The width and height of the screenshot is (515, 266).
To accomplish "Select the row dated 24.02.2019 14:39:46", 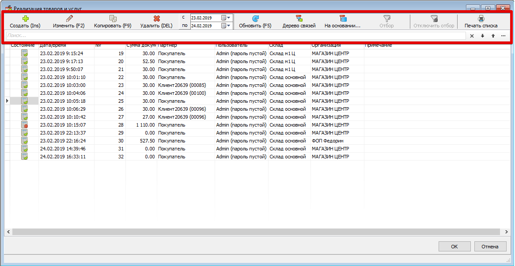I will point(258,149).
